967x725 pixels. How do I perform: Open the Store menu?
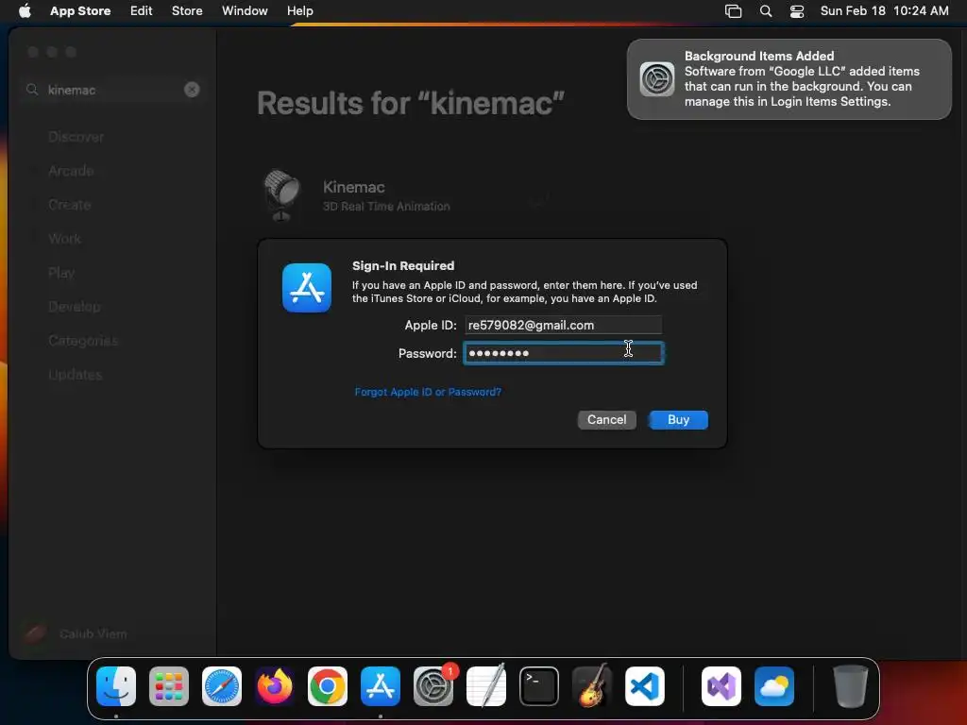click(187, 10)
